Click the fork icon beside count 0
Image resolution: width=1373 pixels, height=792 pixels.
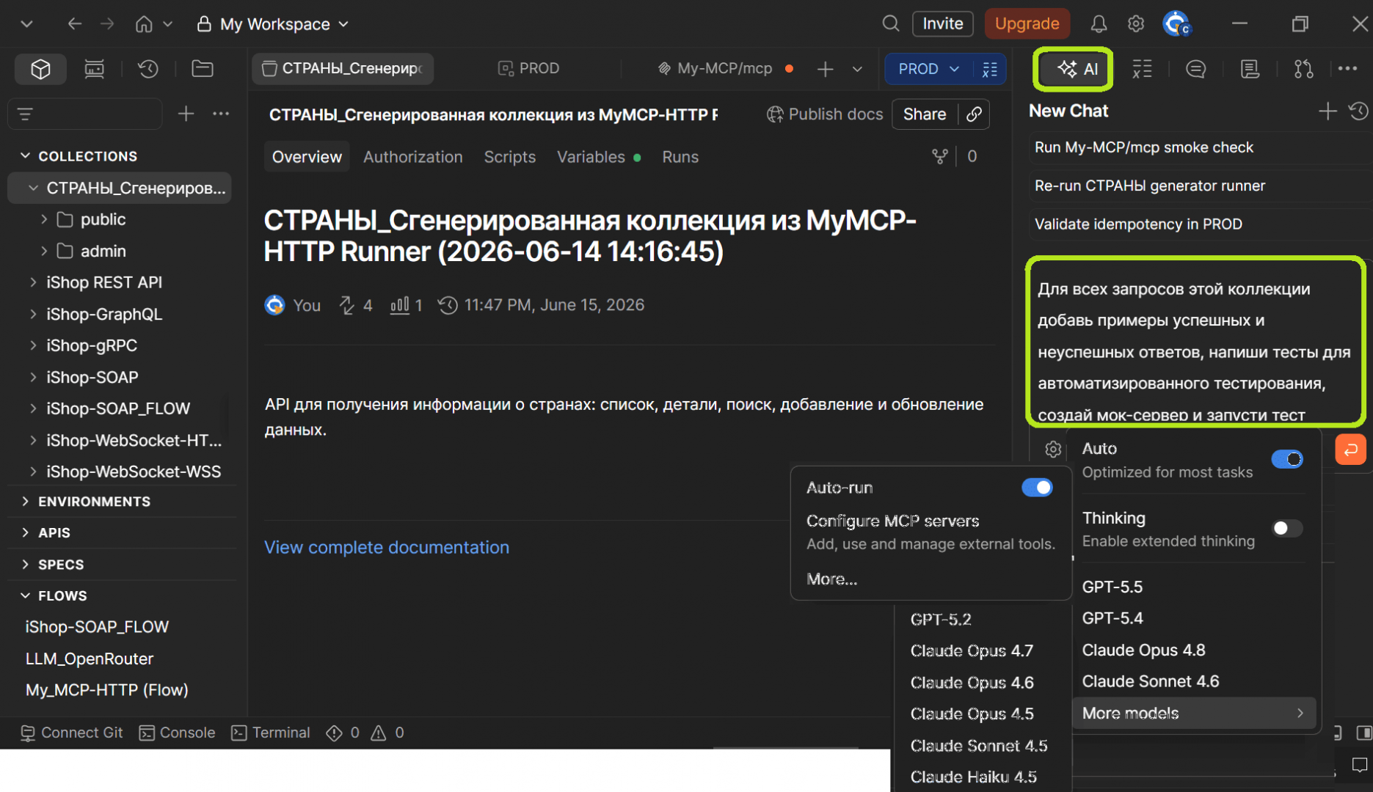tap(939, 156)
